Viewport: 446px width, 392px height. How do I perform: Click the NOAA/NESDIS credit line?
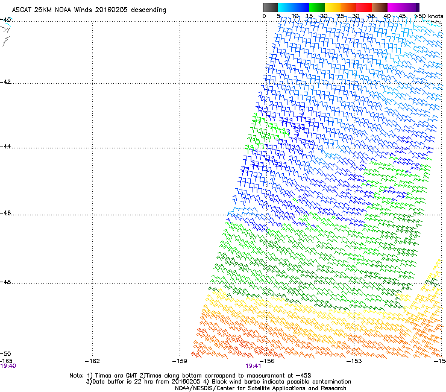point(260,388)
